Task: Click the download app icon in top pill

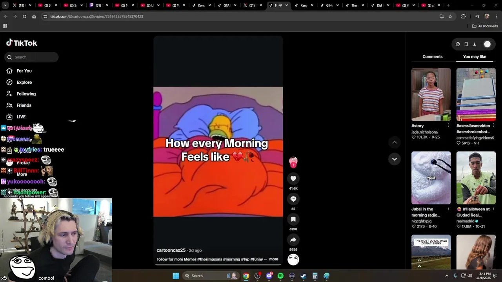Action: [475, 44]
